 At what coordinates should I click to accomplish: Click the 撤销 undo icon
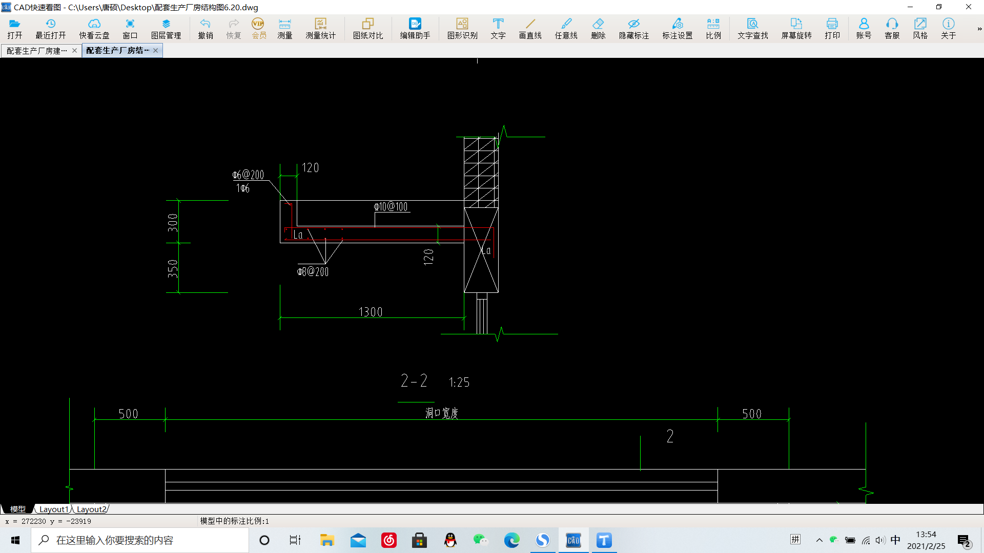[x=206, y=29]
